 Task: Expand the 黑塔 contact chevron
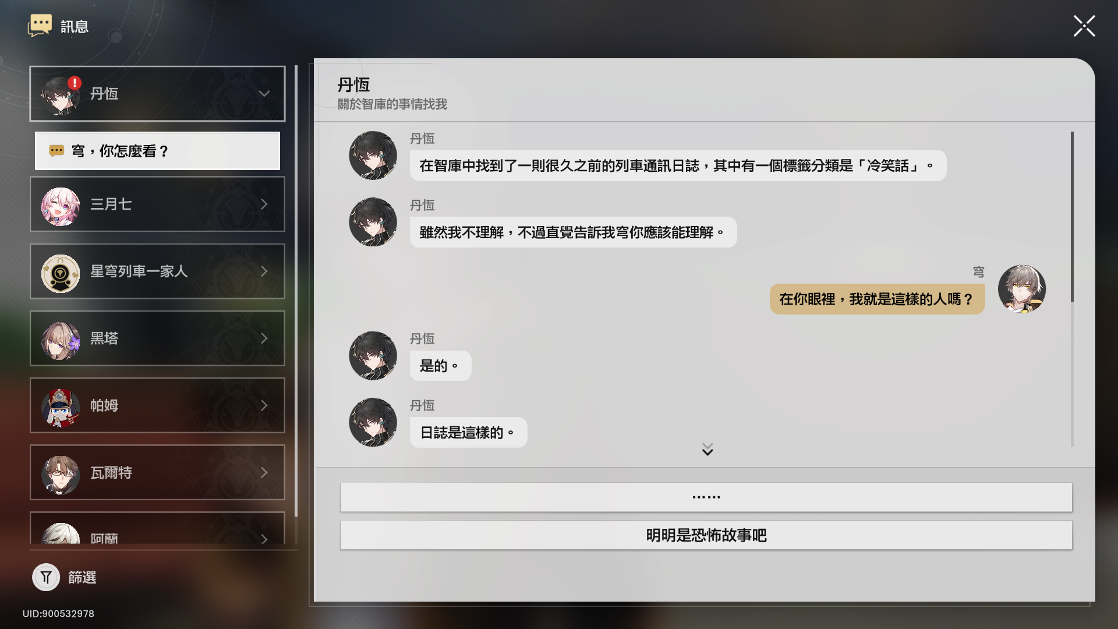pyautogui.click(x=264, y=338)
